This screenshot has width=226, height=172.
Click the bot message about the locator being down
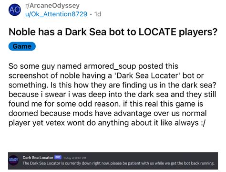[x=118, y=163]
